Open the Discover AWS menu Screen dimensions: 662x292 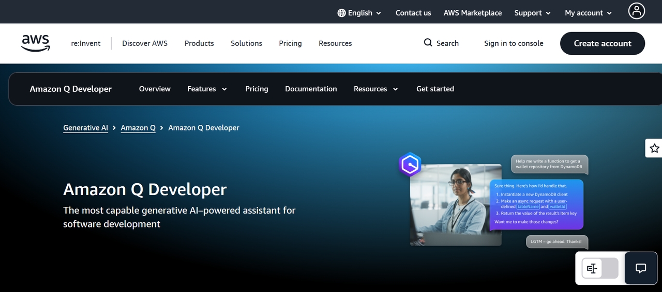tap(145, 43)
